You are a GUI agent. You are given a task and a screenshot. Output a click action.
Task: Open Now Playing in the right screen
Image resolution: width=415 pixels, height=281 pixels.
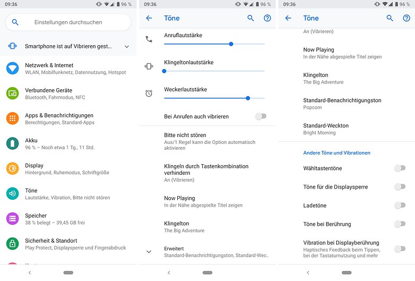point(347,53)
